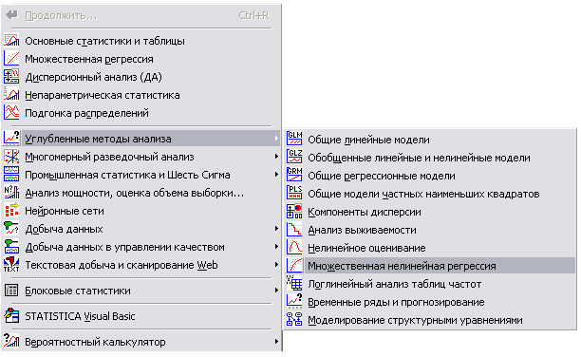581x357 pixels.
Task: Click the Анализ выживаемости curve icon
Action: [x=294, y=230]
